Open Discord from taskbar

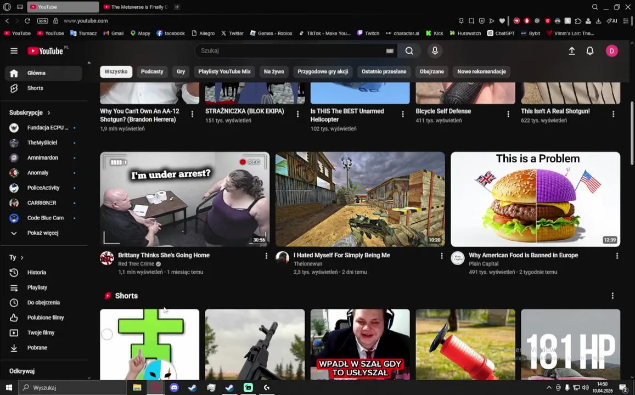point(174,388)
